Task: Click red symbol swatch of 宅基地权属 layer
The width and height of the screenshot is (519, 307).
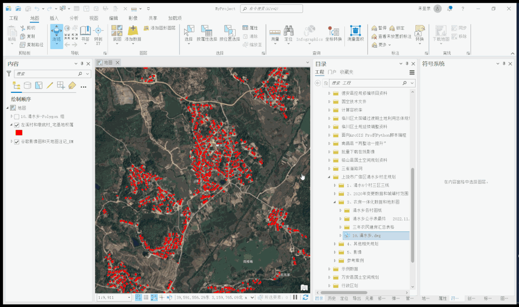Action: pyautogui.click(x=19, y=133)
